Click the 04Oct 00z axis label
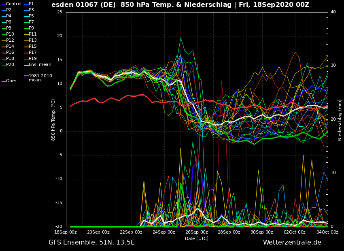Viewport: 344px width, 251px height. [327, 232]
